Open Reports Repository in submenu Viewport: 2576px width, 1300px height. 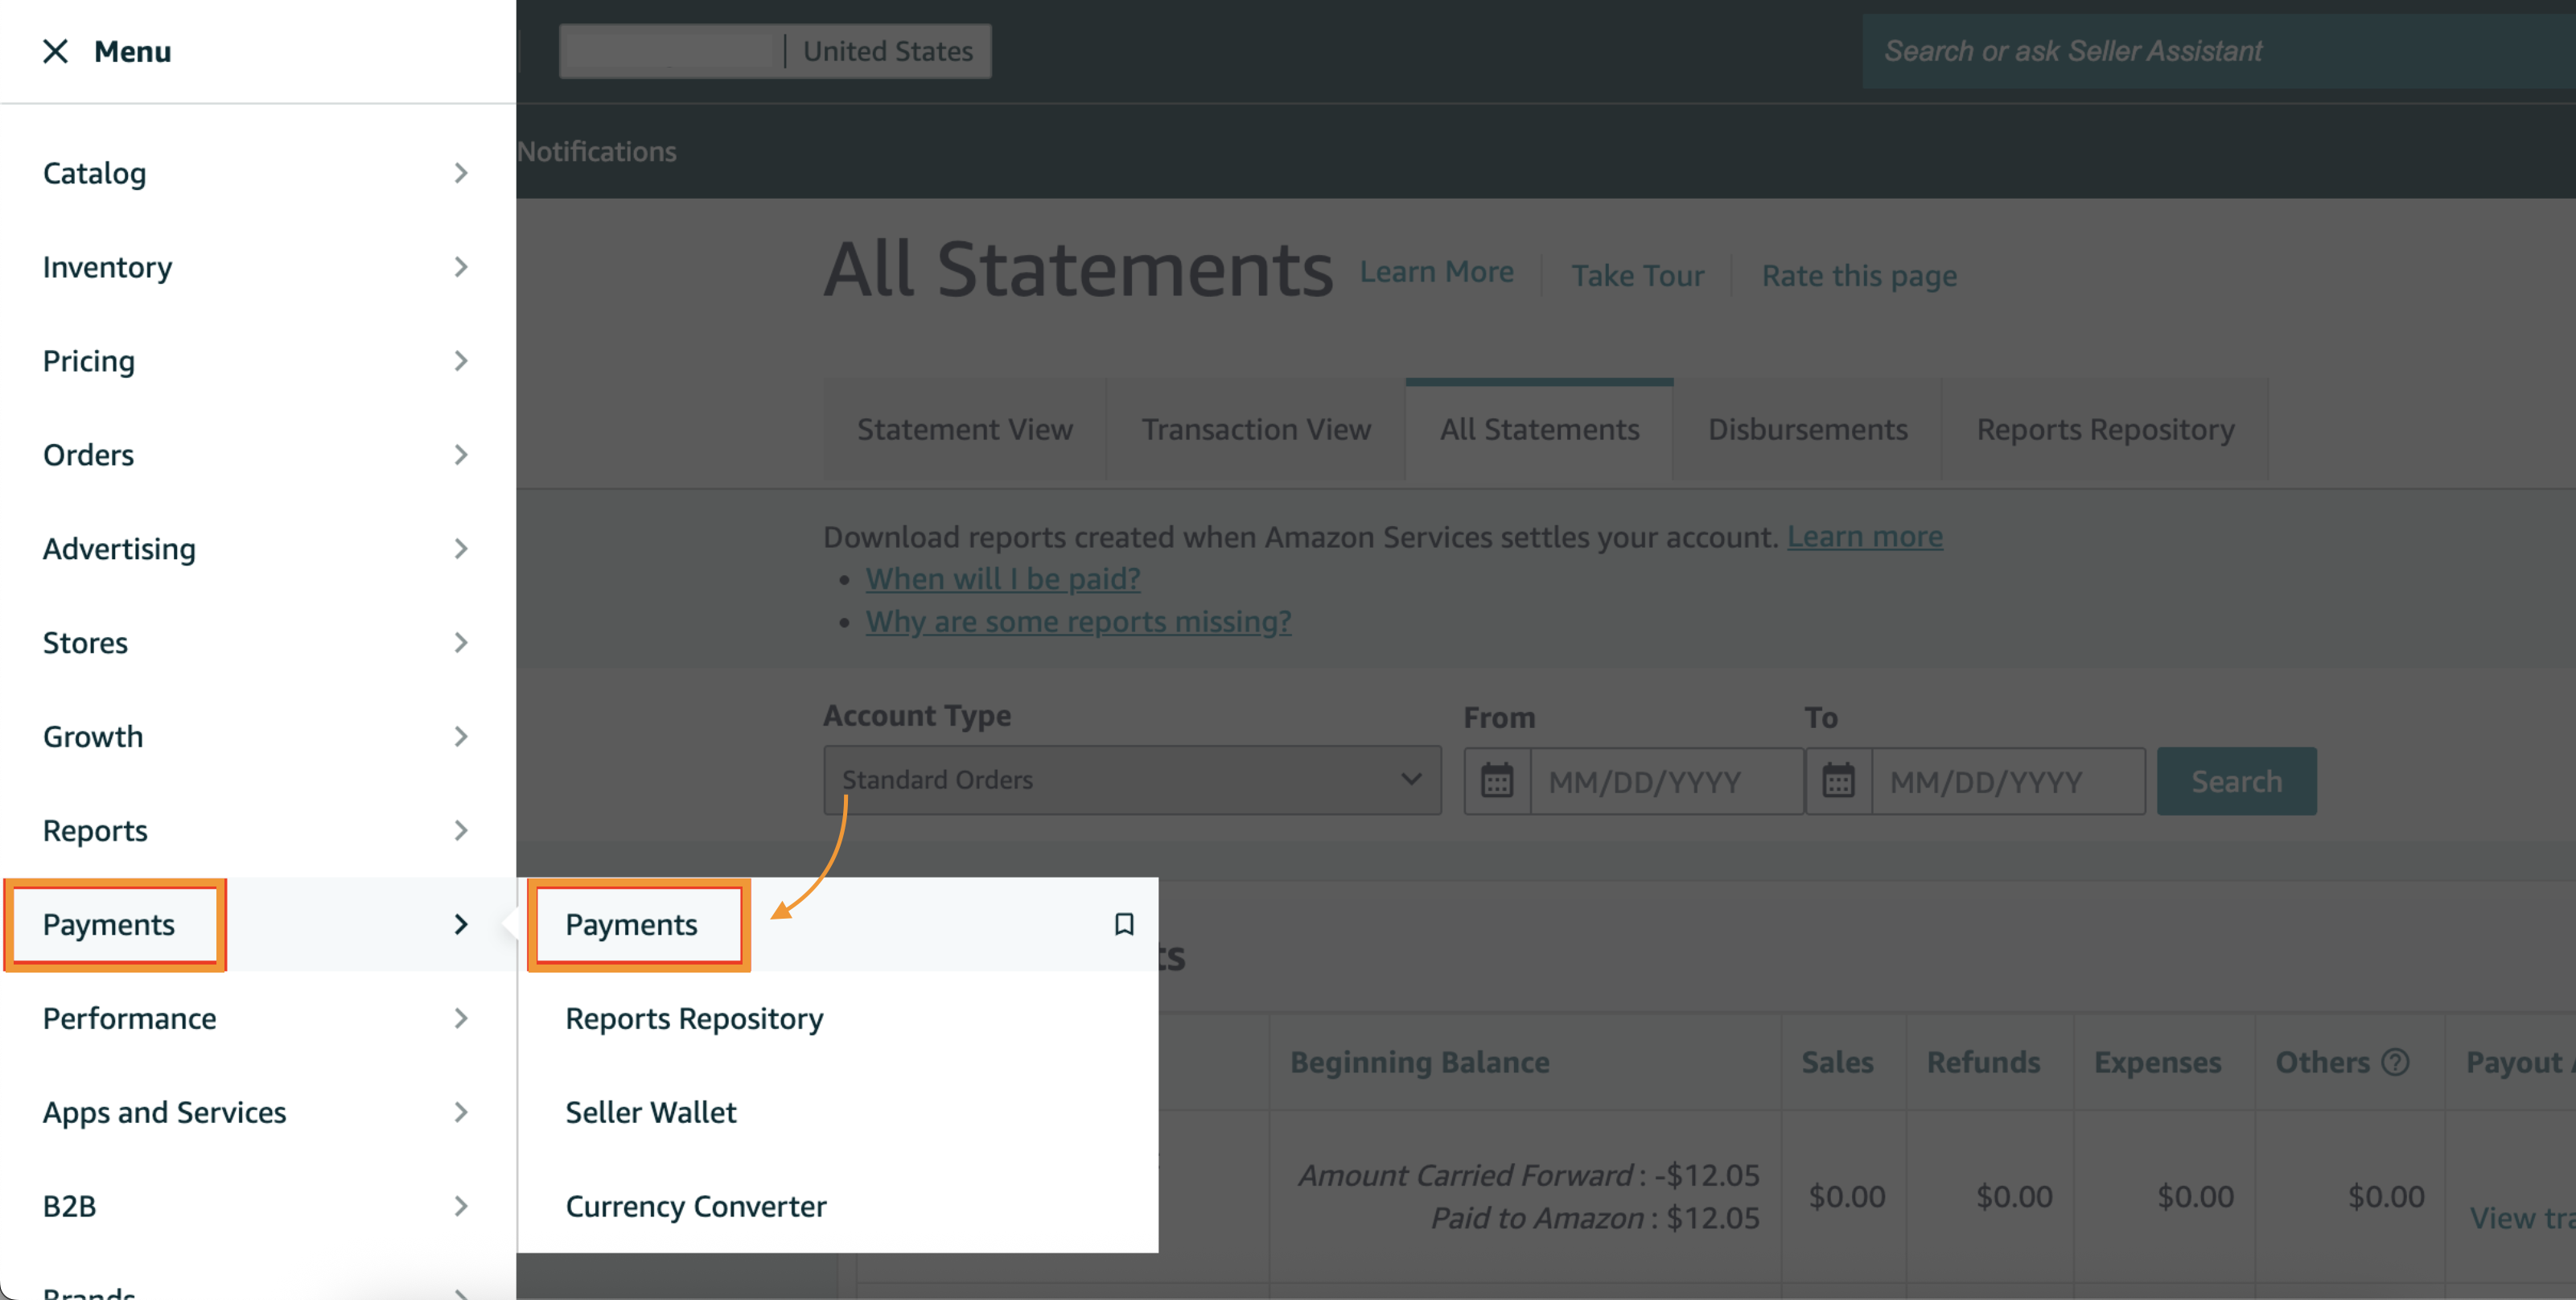[694, 1018]
